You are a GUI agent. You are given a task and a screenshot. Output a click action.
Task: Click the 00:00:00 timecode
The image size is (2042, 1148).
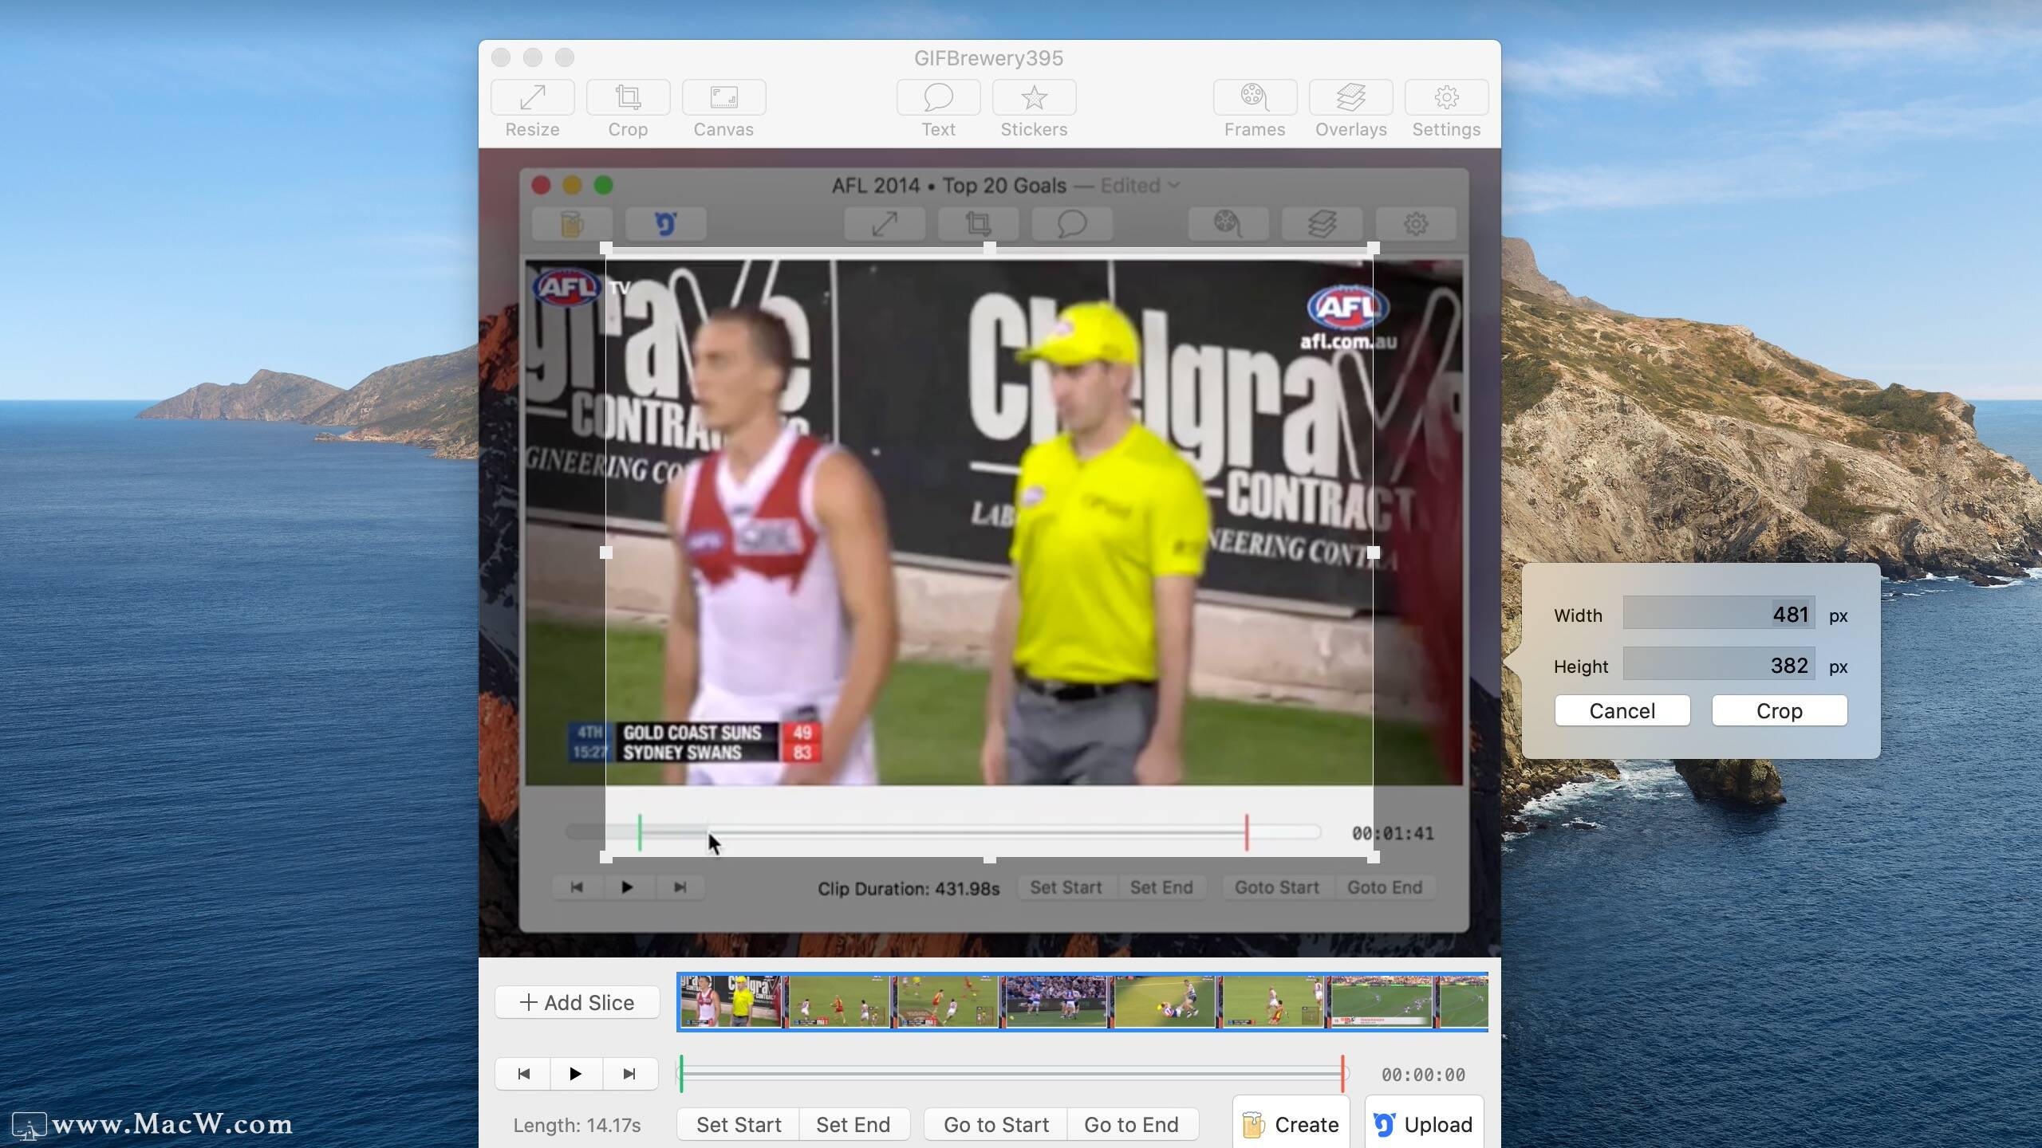(1423, 1075)
